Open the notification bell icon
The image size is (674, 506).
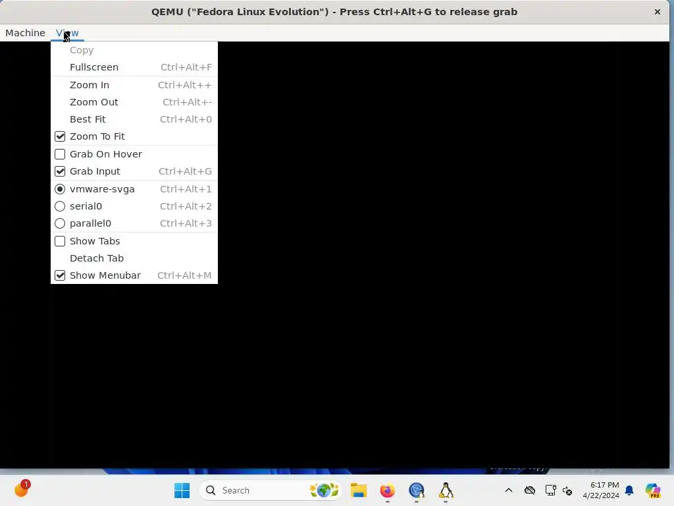[629, 490]
